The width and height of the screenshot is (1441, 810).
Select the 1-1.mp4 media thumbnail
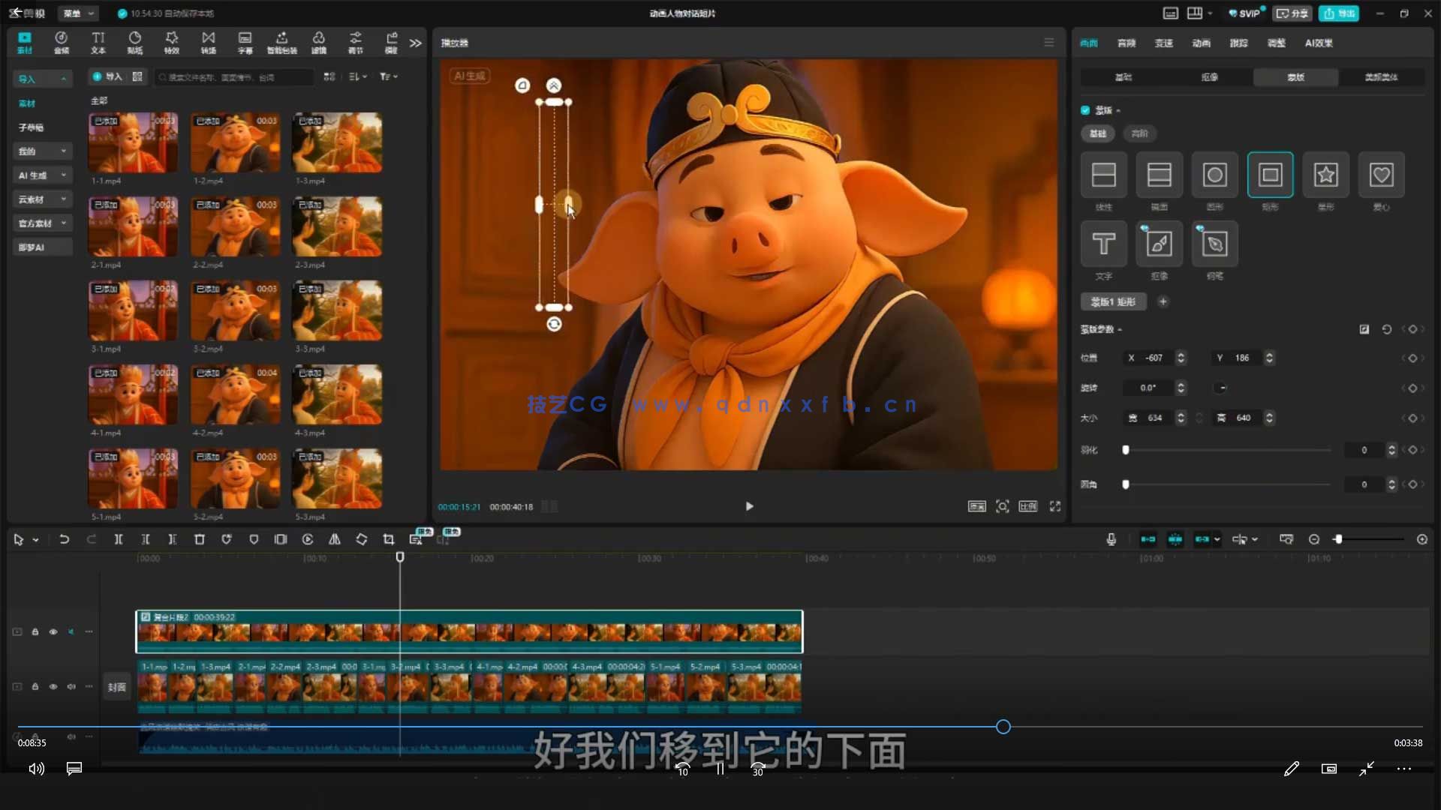tap(133, 142)
